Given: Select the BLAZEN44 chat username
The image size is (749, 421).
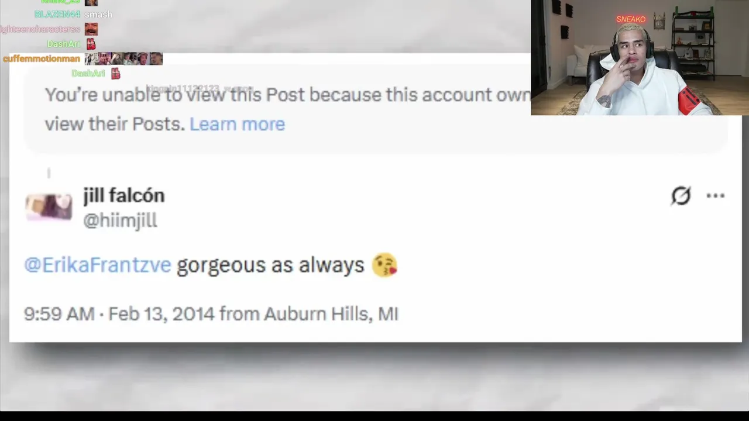Looking at the screenshot, I should point(57,14).
